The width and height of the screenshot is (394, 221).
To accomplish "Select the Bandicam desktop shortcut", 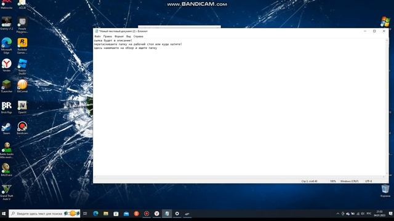I will (x=22, y=128).
